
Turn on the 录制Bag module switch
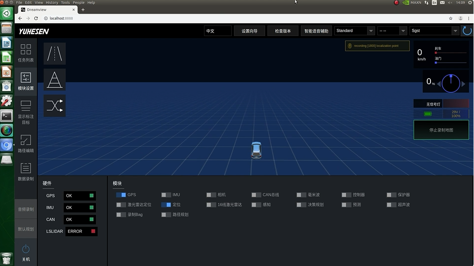(x=121, y=215)
